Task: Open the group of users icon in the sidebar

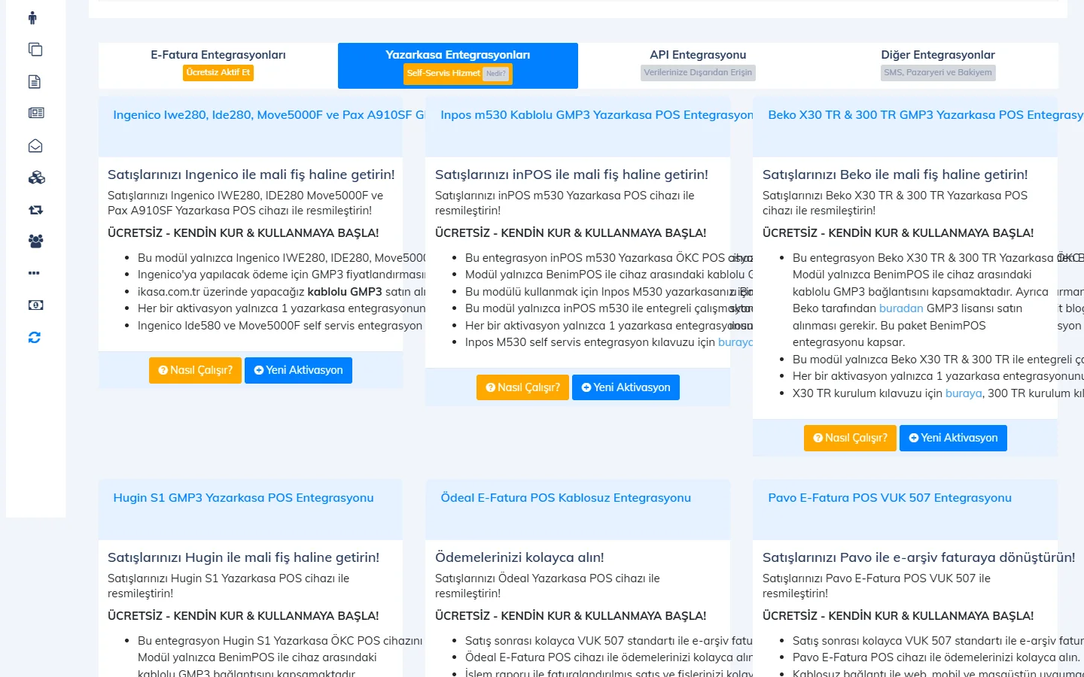Action: pyautogui.click(x=35, y=241)
